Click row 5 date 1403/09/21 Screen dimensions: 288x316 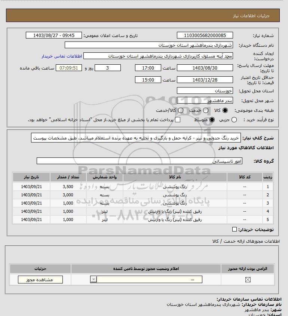[31, 220]
